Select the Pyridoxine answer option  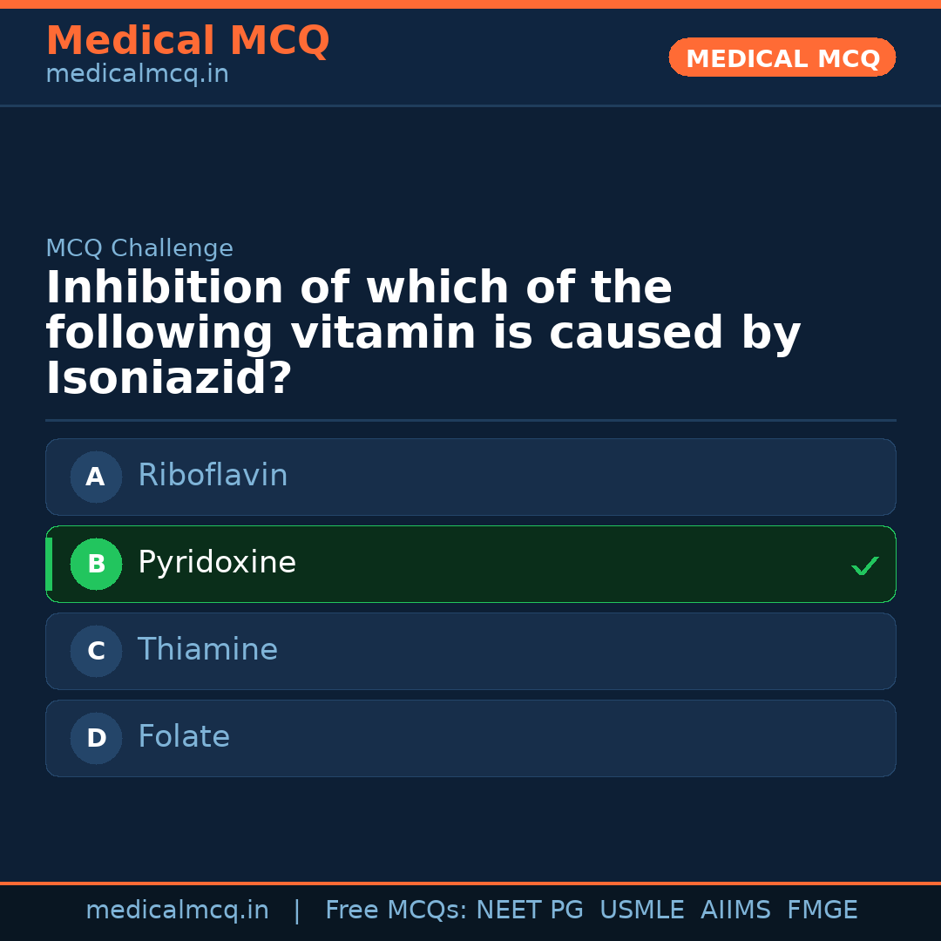coord(470,564)
